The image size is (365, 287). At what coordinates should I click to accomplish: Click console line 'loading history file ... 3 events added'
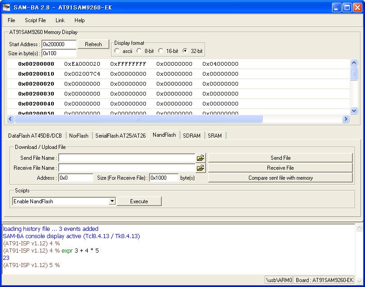(51, 229)
